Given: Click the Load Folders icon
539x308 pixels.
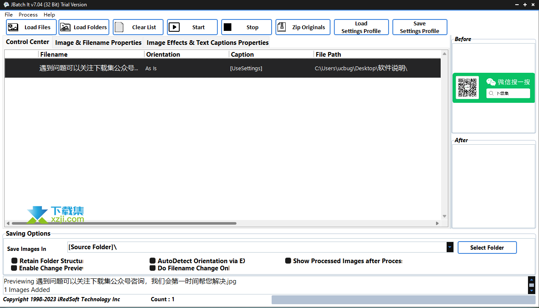Looking at the screenshot, I should (65, 27).
